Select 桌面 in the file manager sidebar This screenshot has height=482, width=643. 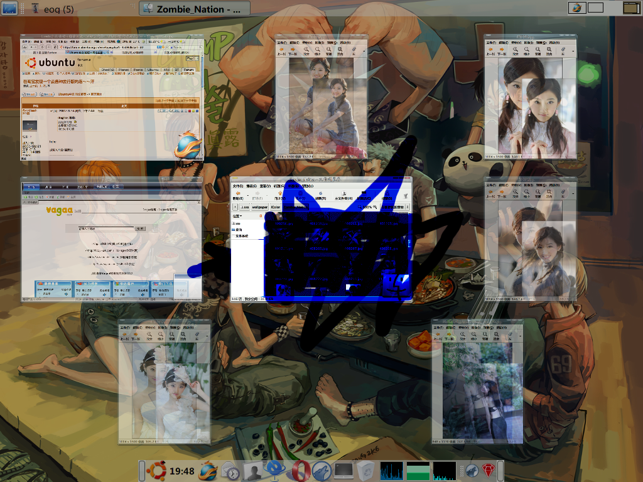237,230
